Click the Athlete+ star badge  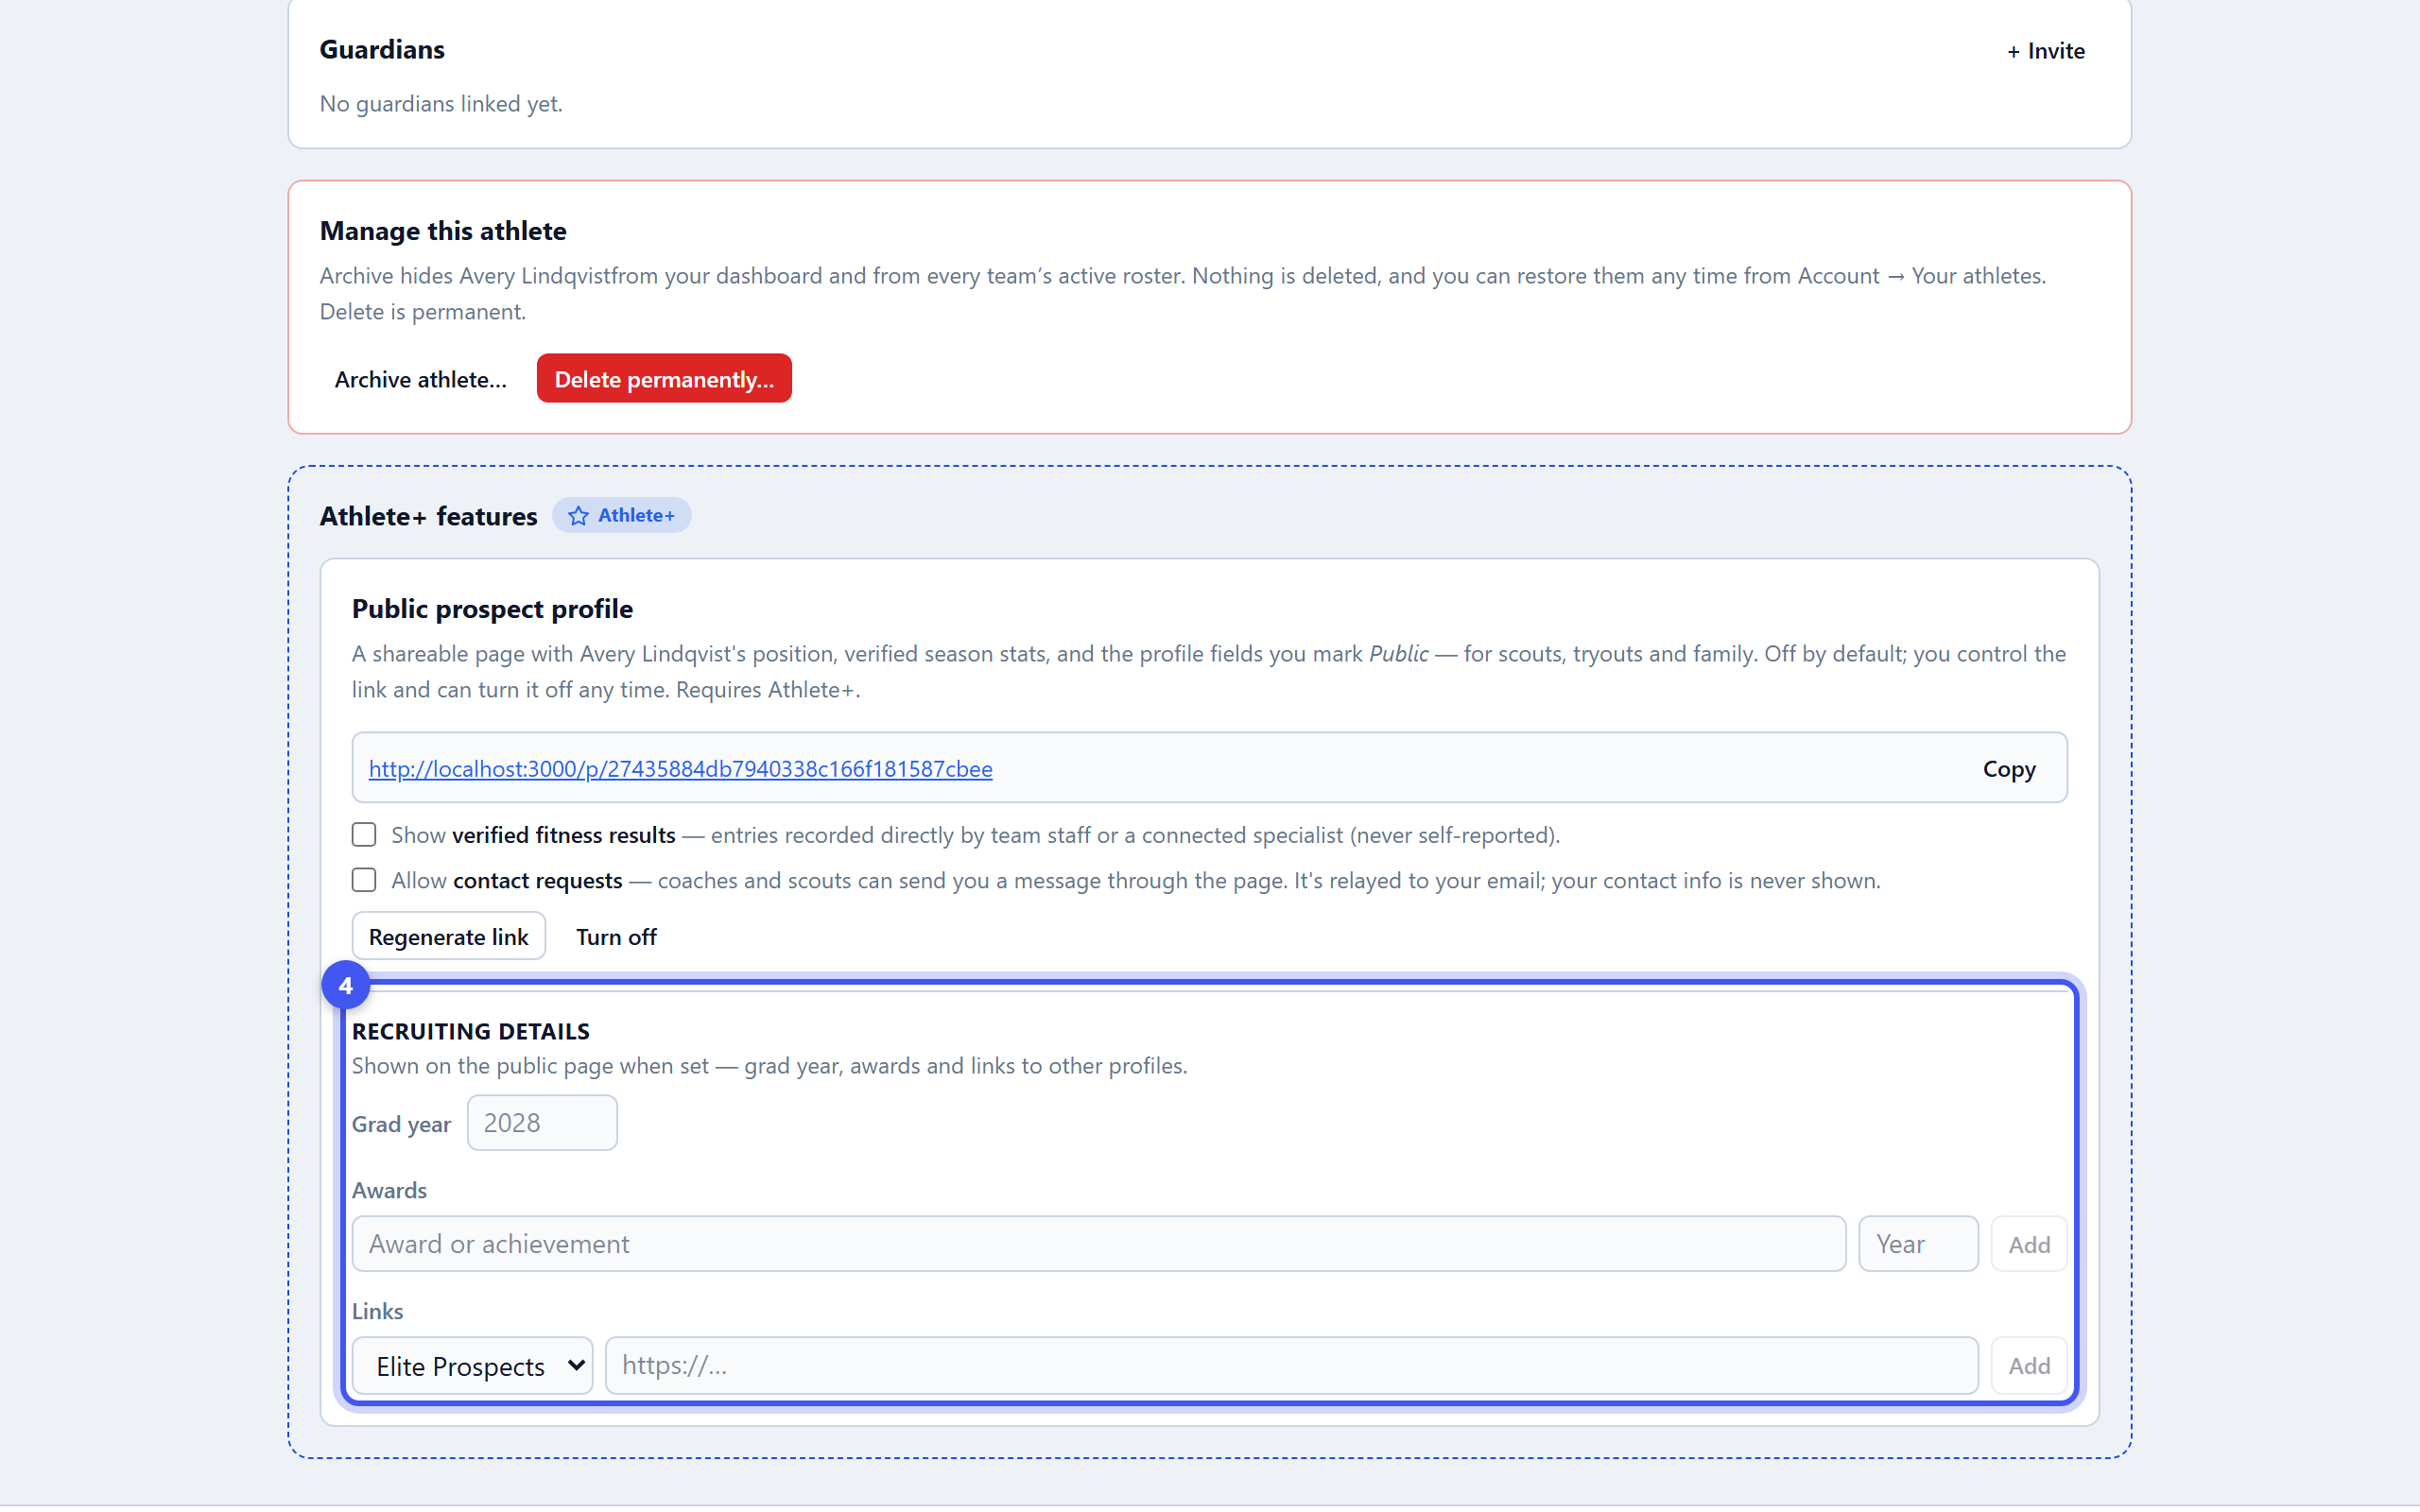pyautogui.click(x=621, y=515)
